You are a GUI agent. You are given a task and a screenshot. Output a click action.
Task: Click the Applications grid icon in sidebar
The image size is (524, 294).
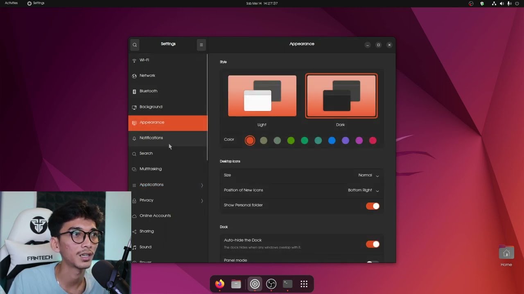pos(134,185)
